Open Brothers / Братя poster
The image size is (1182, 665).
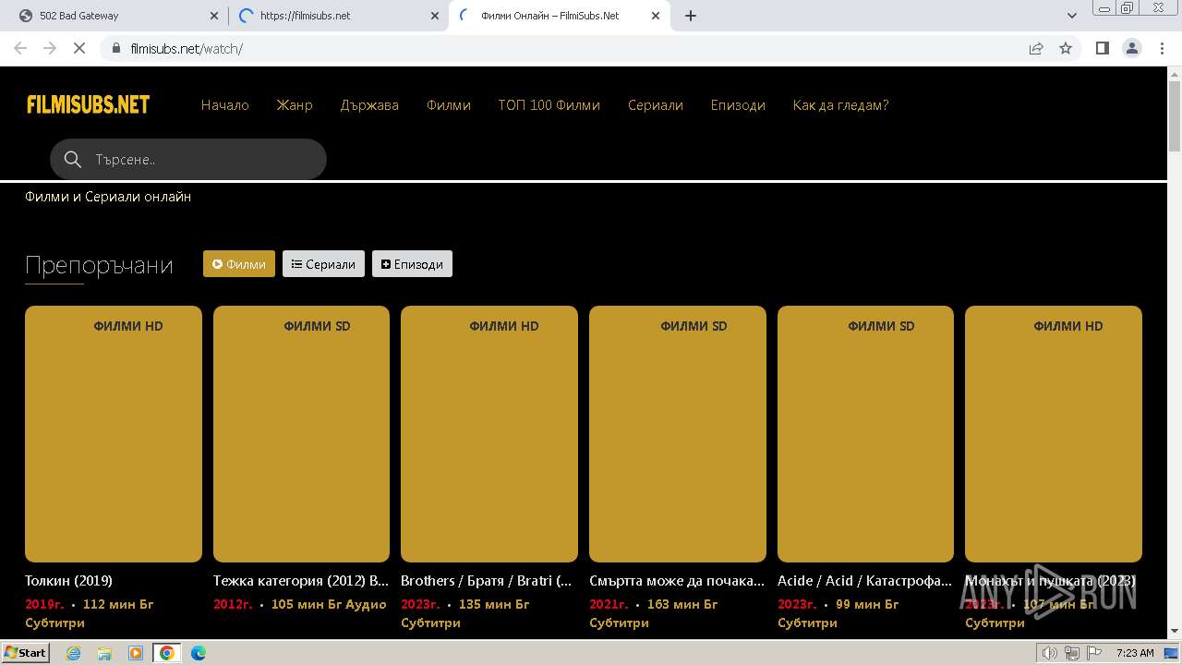(489, 434)
